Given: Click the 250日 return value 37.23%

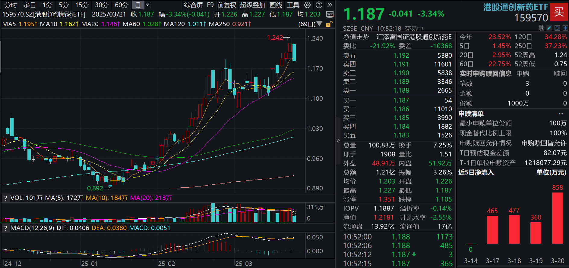Looking at the screenshot, I should coord(556,46).
